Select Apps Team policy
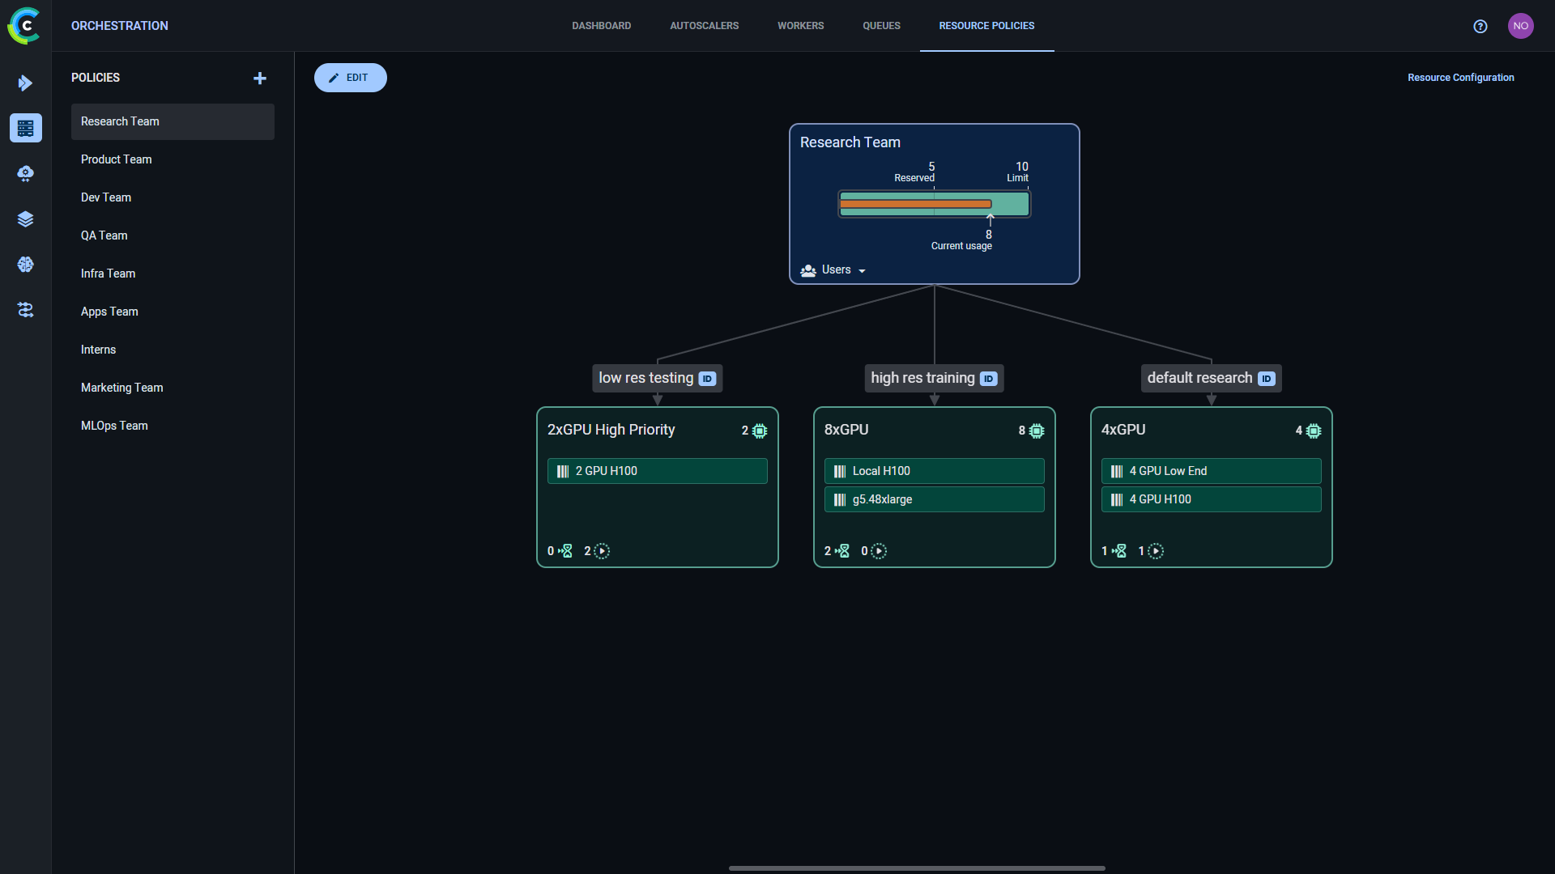The height and width of the screenshot is (874, 1555). (x=173, y=312)
